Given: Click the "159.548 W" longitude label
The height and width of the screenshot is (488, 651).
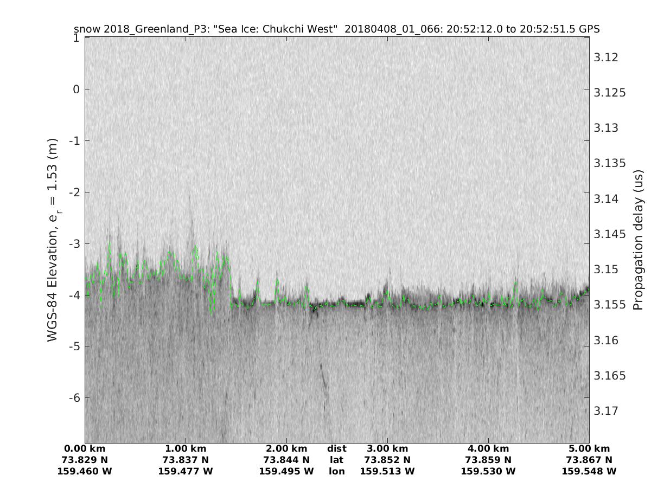Looking at the screenshot, I should (x=589, y=471).
